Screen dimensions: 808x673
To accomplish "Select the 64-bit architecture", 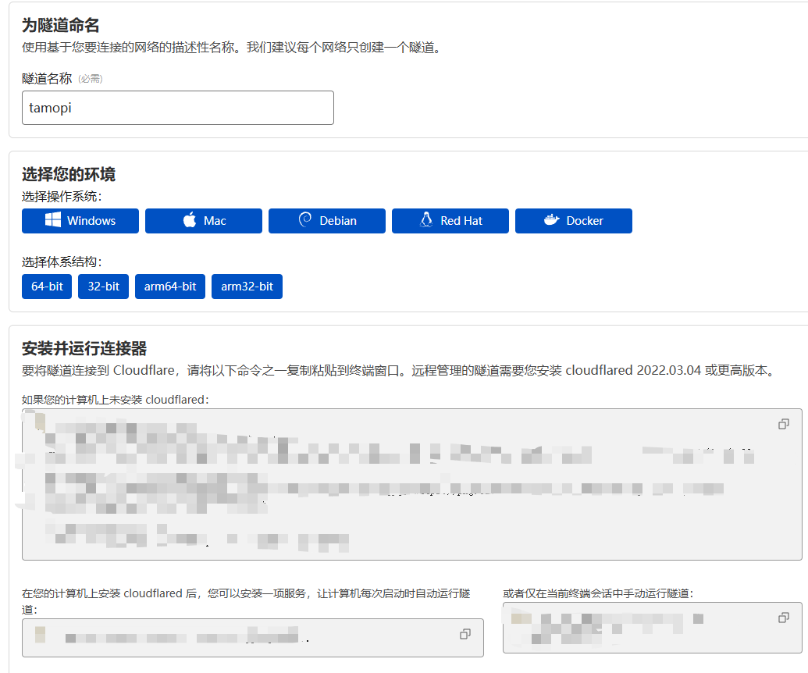I will click(x=47, y=287).
